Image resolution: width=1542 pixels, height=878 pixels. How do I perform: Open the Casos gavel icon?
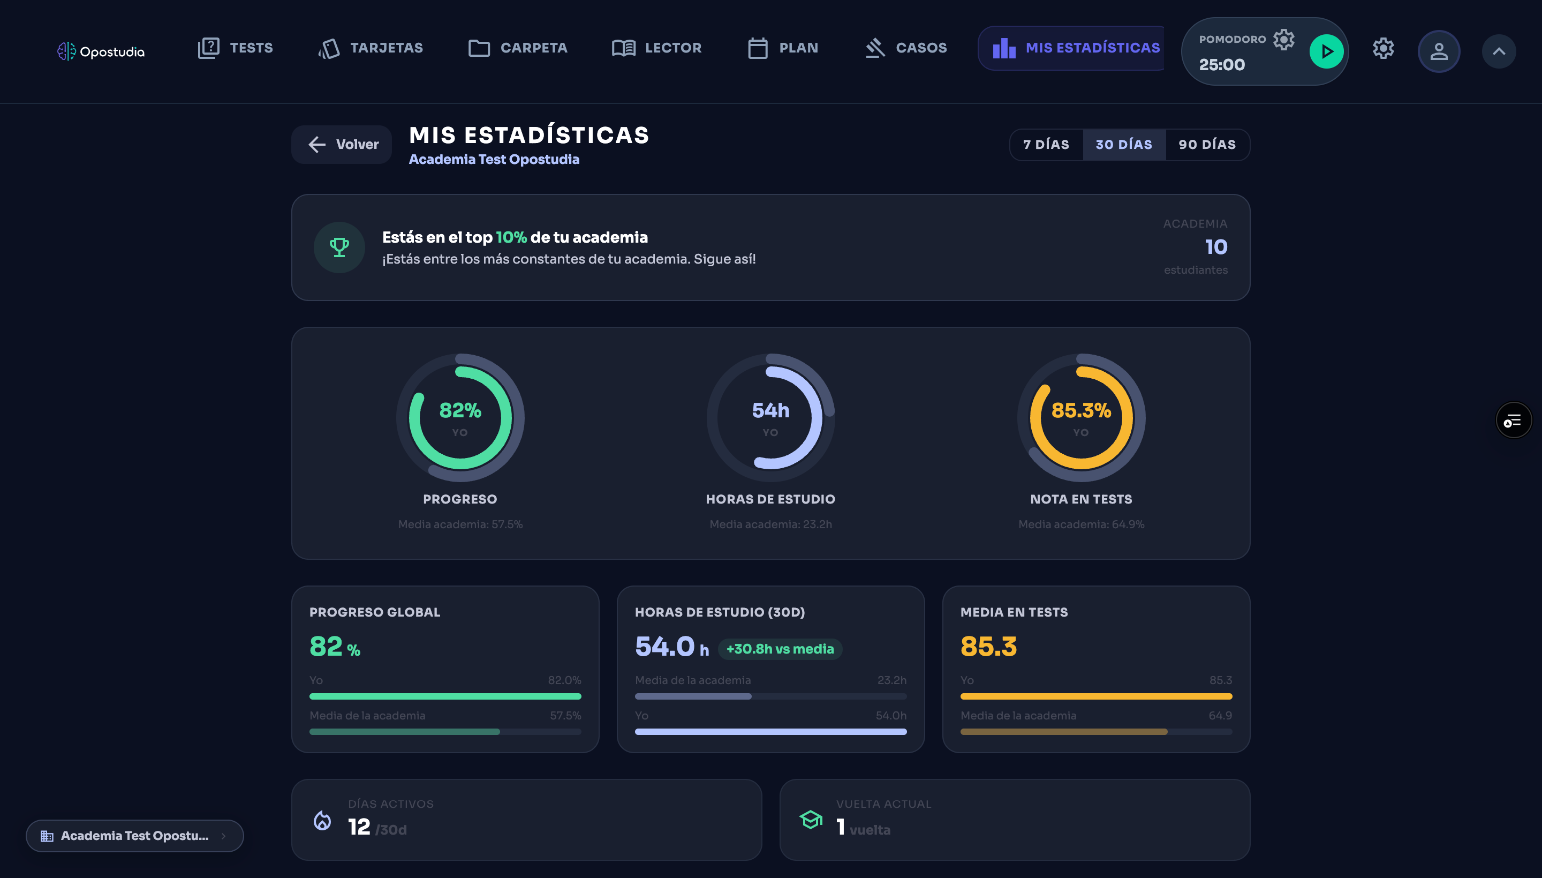click(x=875, y=48)
